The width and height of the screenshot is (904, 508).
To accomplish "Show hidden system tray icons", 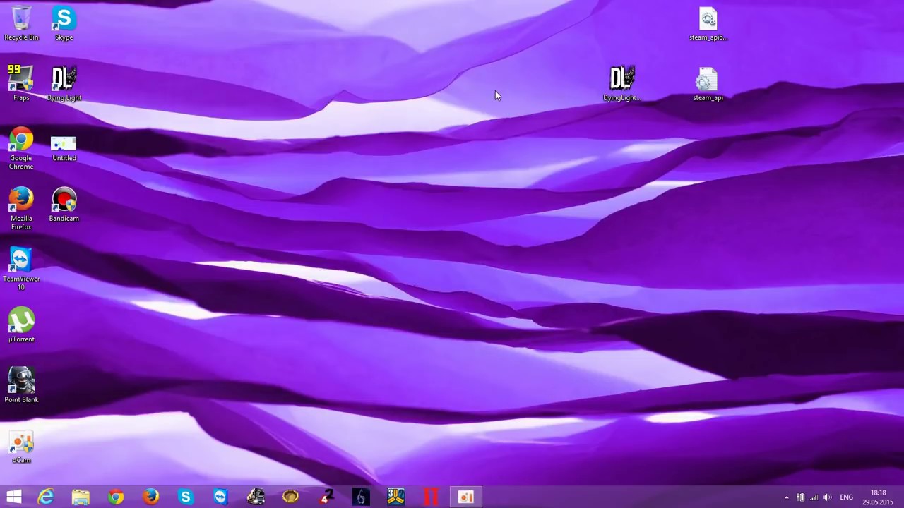I will point(787,497).
